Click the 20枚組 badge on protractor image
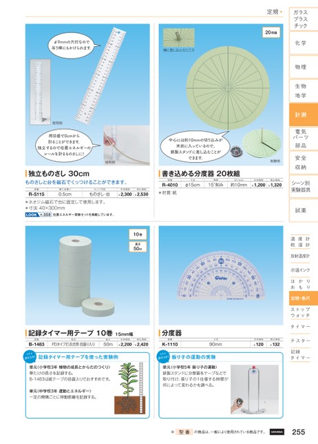Screen dimensions: 318x444 click(271, 32)
